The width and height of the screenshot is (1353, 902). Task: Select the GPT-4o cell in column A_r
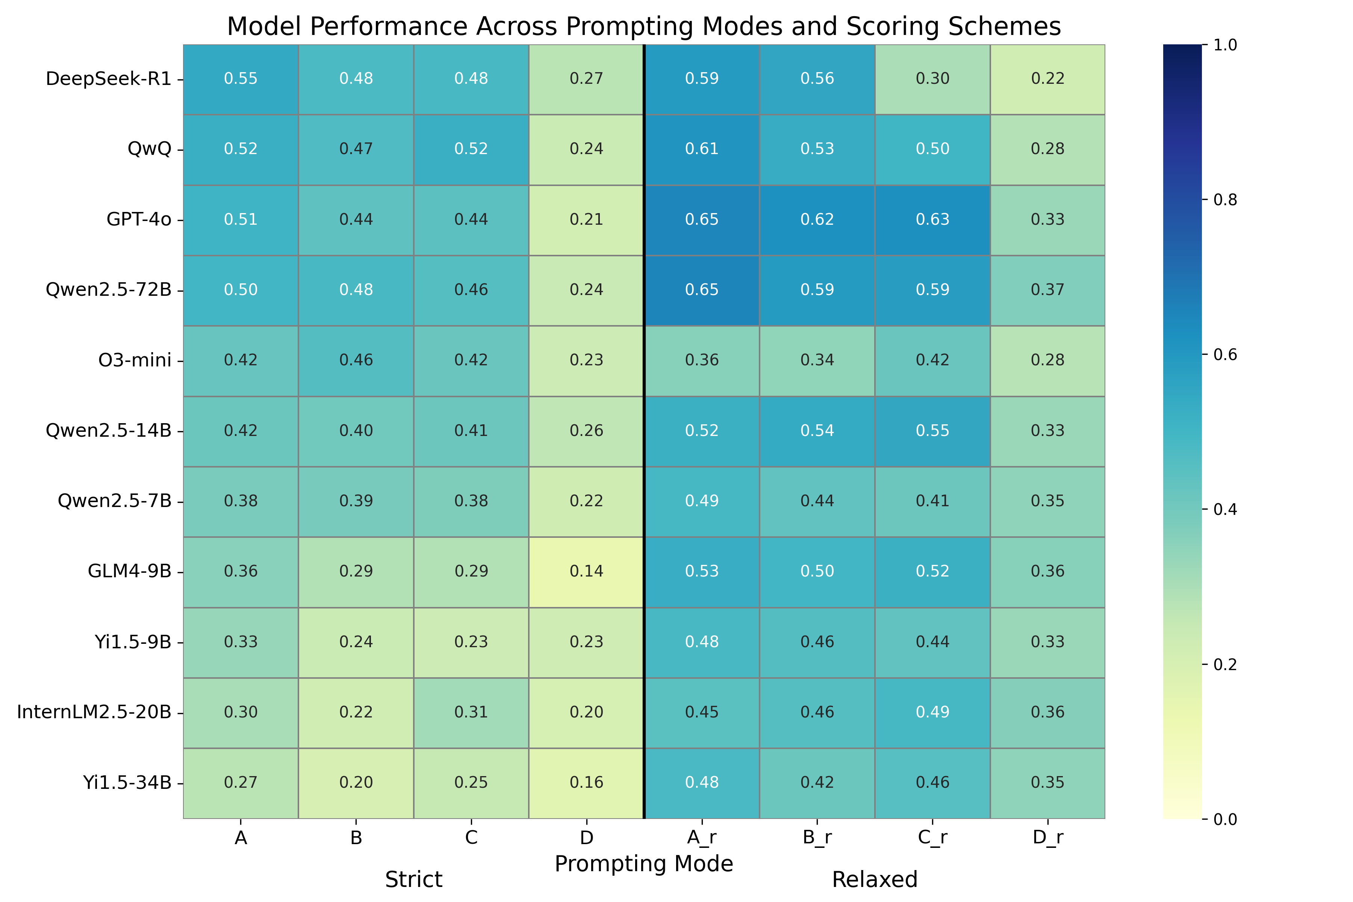click(x=702, y=220)
